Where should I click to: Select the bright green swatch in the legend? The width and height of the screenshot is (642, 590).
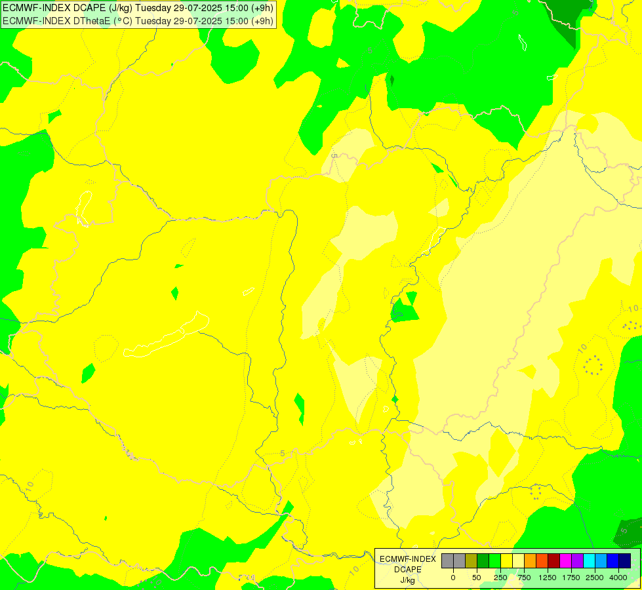(x=494, y=560)
